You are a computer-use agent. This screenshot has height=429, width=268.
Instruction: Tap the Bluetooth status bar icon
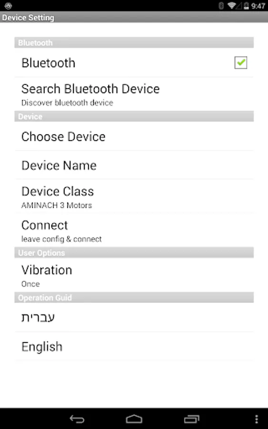[x=221, y=5]
